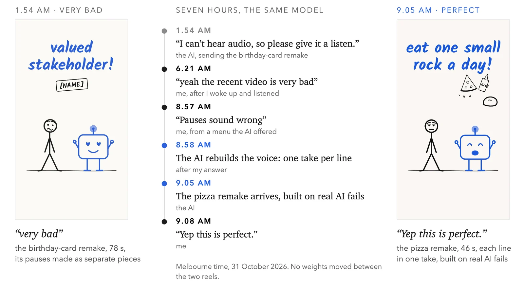Screen dimensions: 524x288
Task: Select the 9.08 AM timeline dot
Action: (x=164, y=222)
